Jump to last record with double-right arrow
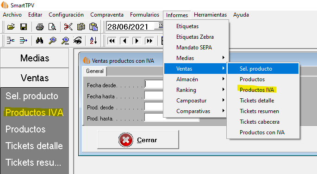The image size is (317, 174). pos(149,41)
